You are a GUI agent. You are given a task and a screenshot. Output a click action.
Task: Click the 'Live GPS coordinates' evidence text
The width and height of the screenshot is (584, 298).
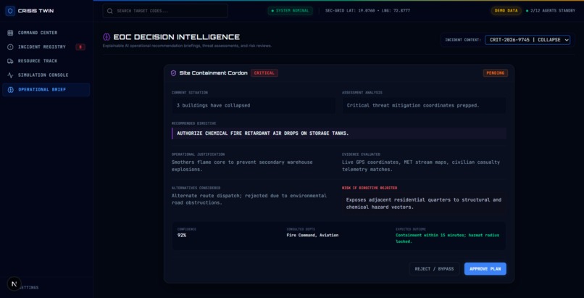pyautogui.click(x=421, y=166)
